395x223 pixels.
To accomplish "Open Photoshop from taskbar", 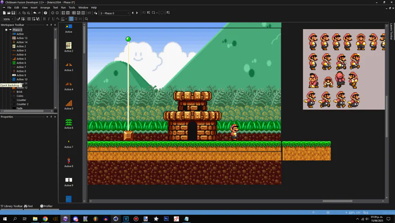I will pyautogui.click(x=166, y=219).
